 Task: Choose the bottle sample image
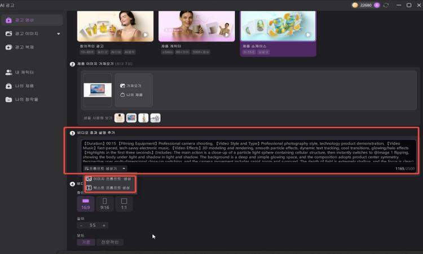pos(143,118)
